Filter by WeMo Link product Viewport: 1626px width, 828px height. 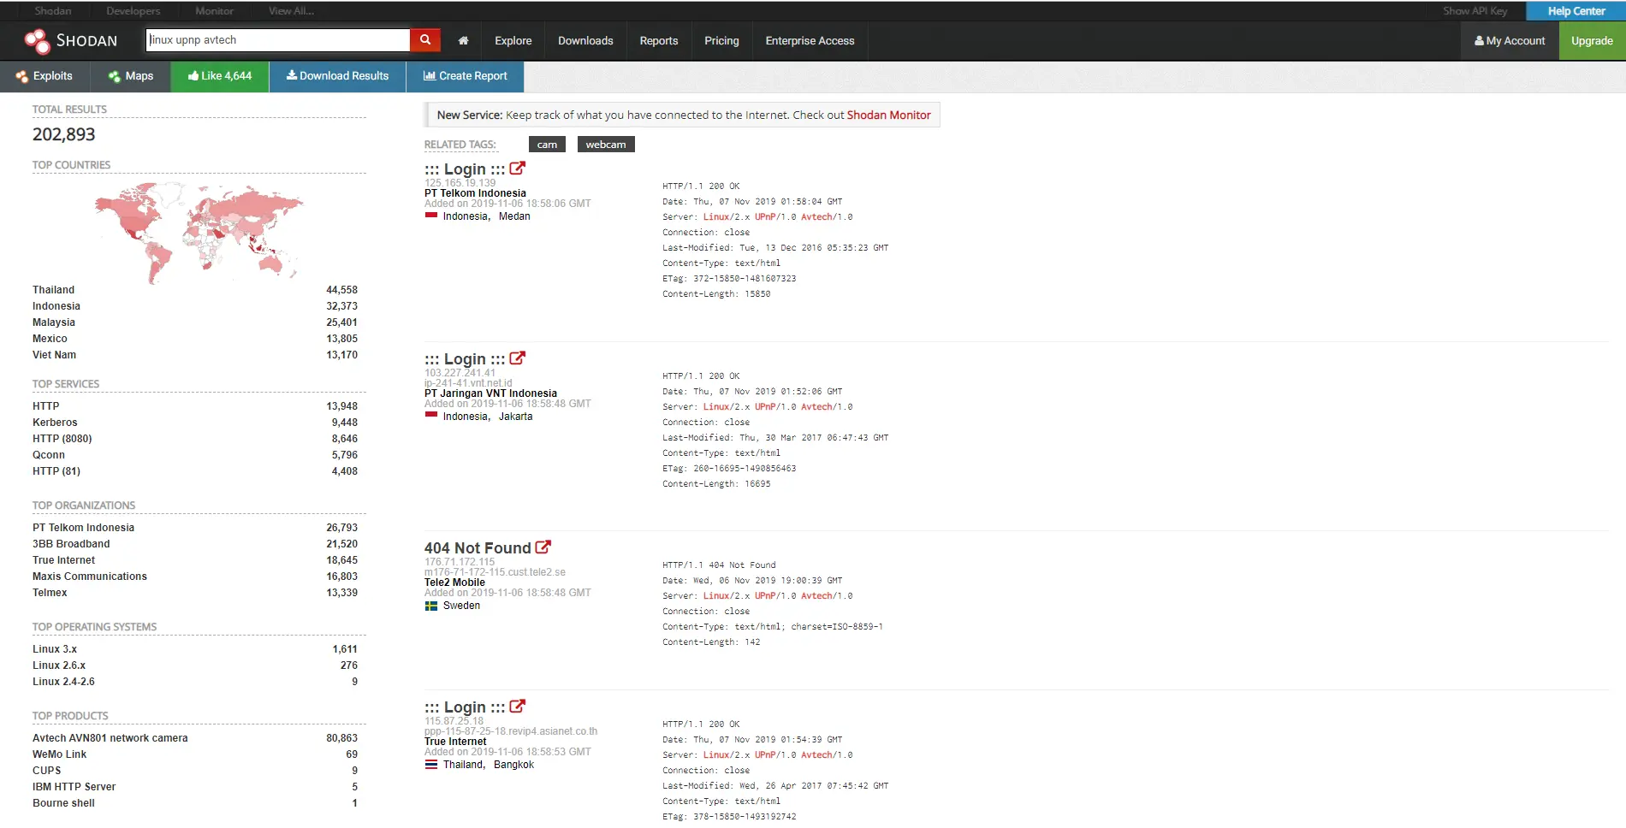(x=60, y=754)
